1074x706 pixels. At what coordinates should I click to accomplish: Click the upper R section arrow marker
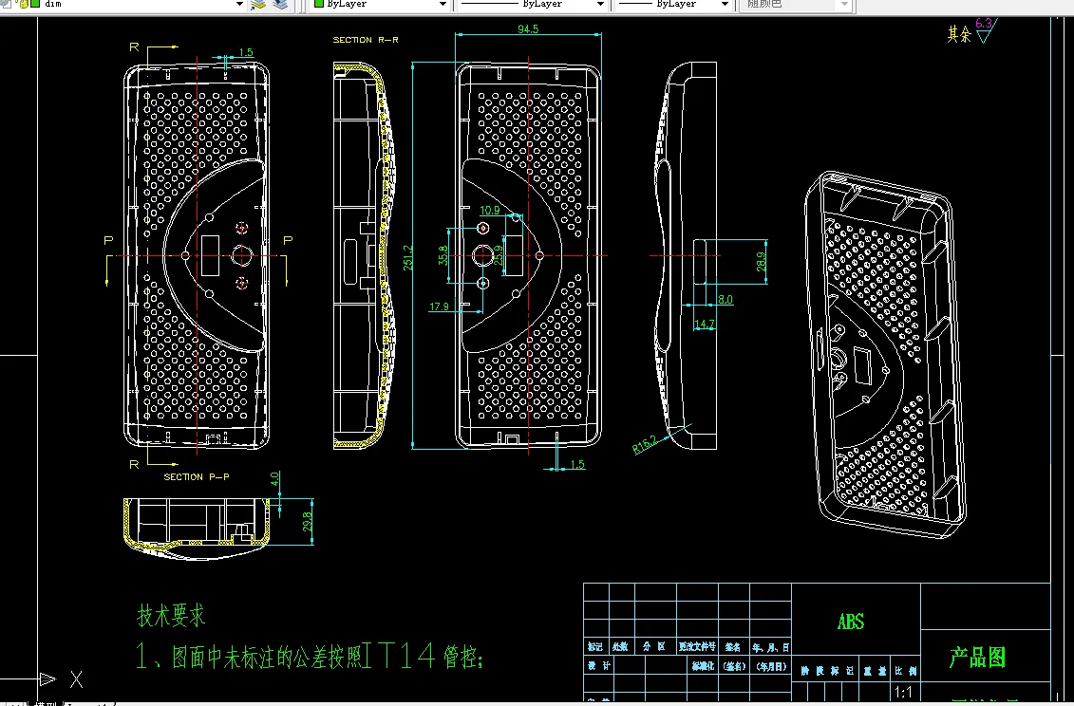(154, 48)
